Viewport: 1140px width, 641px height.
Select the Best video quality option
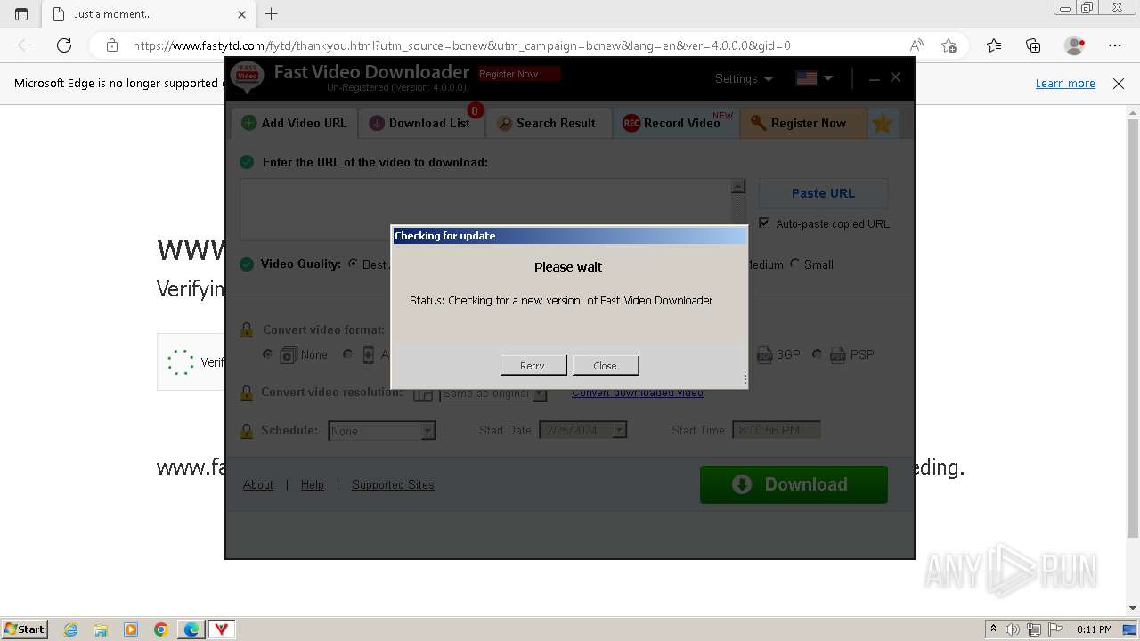coord(354,264)
